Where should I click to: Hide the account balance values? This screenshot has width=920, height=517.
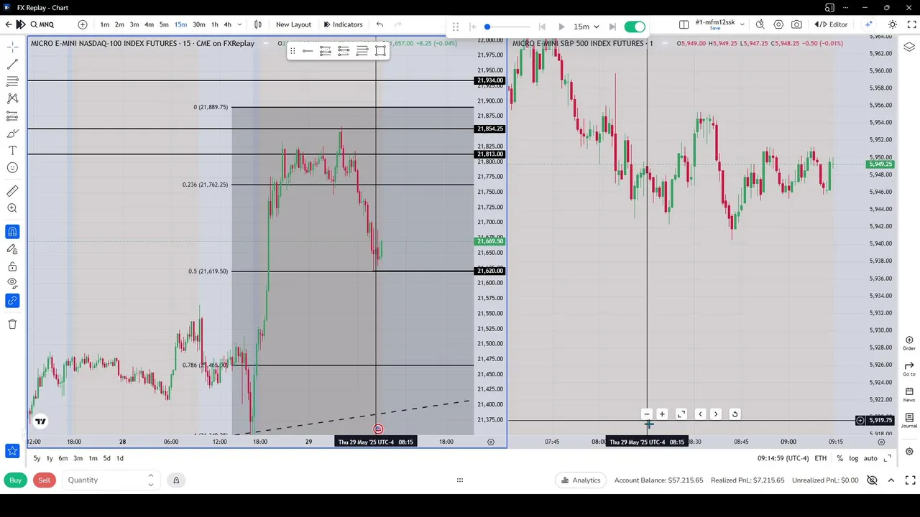click(872, 480)
